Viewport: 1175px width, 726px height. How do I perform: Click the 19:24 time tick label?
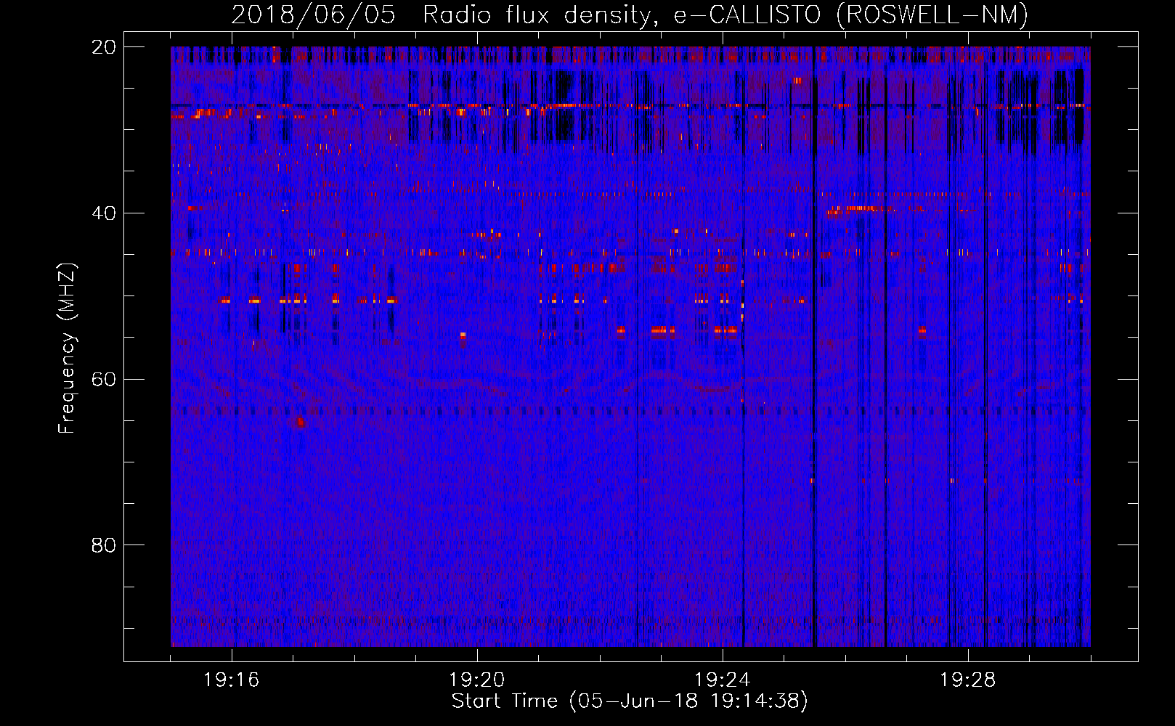(x=723, y=680)
